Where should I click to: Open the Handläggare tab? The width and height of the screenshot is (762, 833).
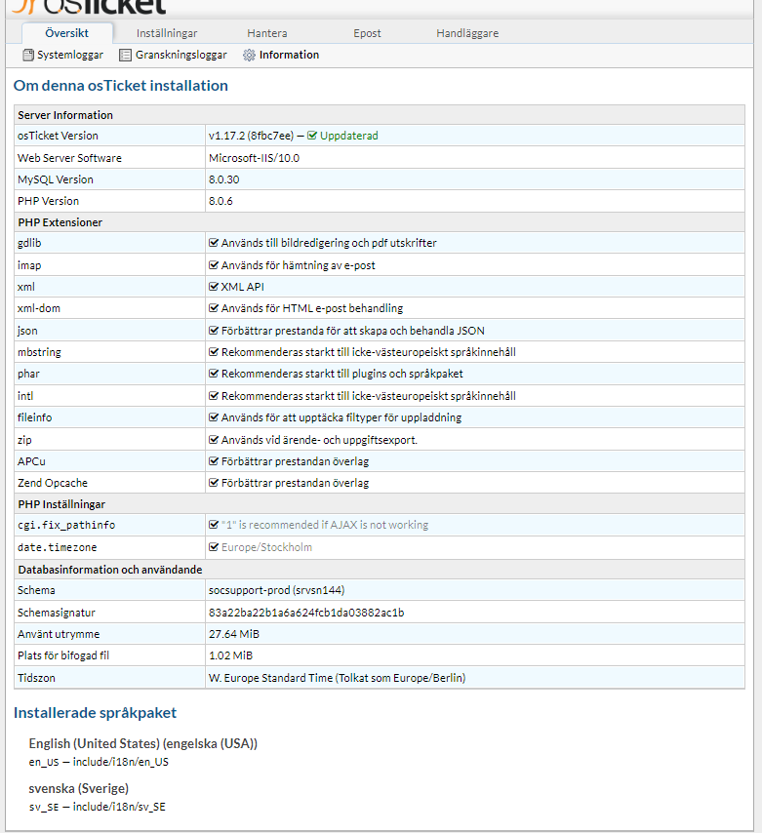[x=469, y=32]
